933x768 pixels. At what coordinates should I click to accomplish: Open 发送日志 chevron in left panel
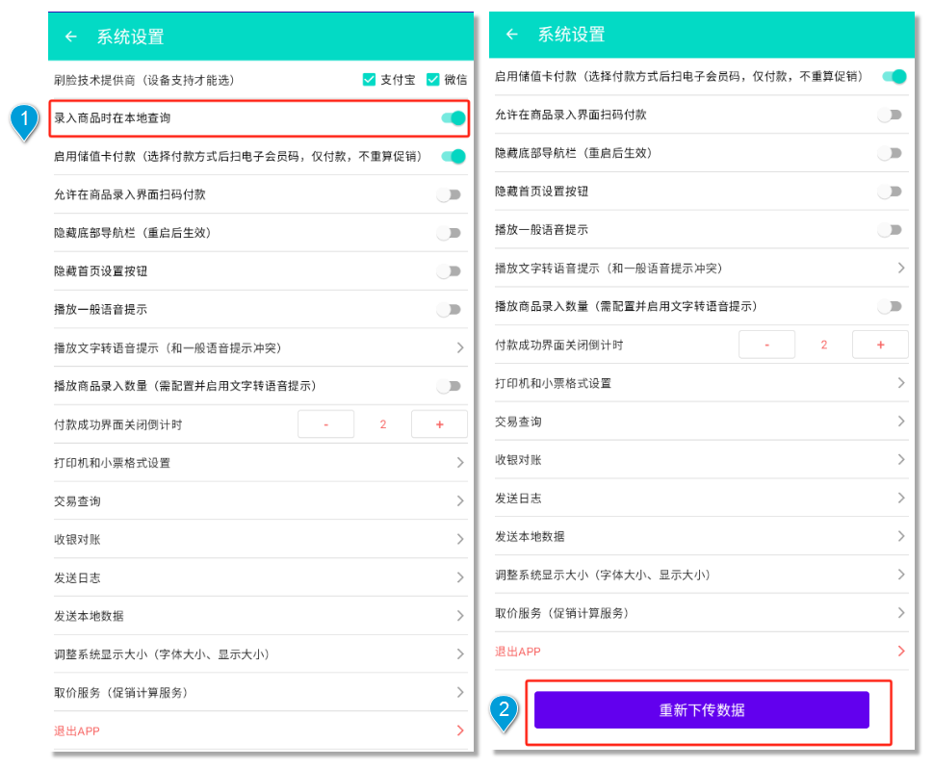460,577
